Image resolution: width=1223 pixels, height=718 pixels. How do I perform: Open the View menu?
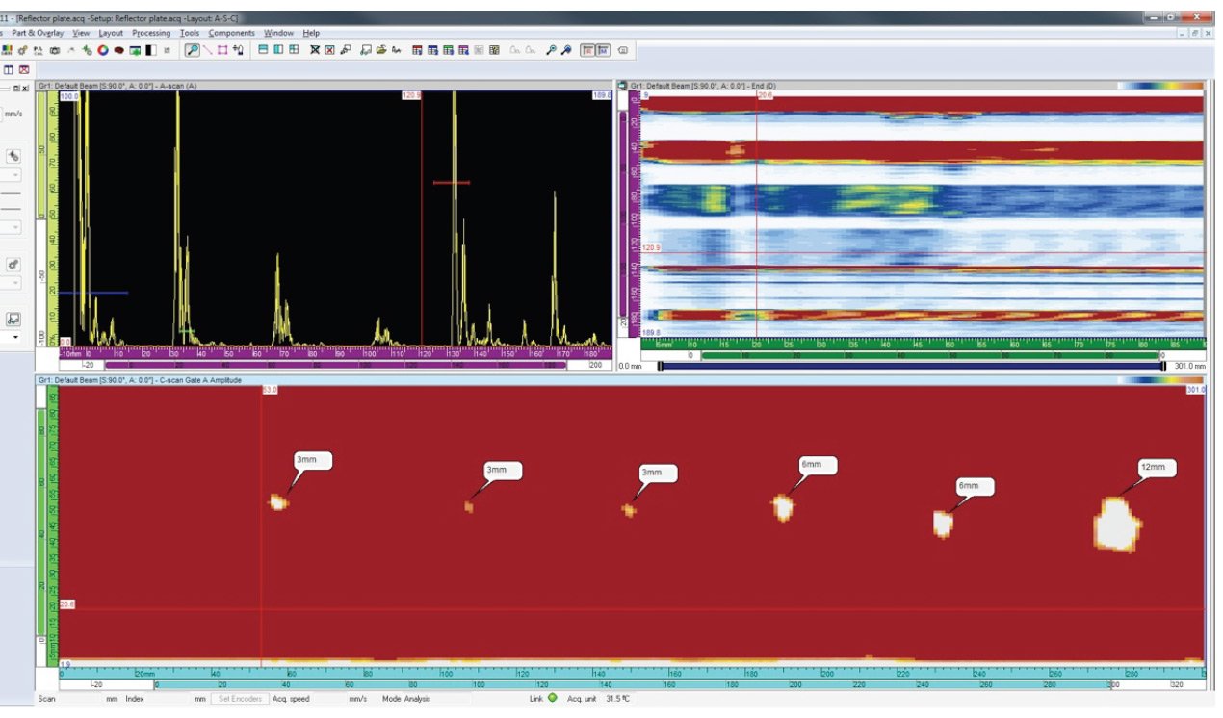81,33
